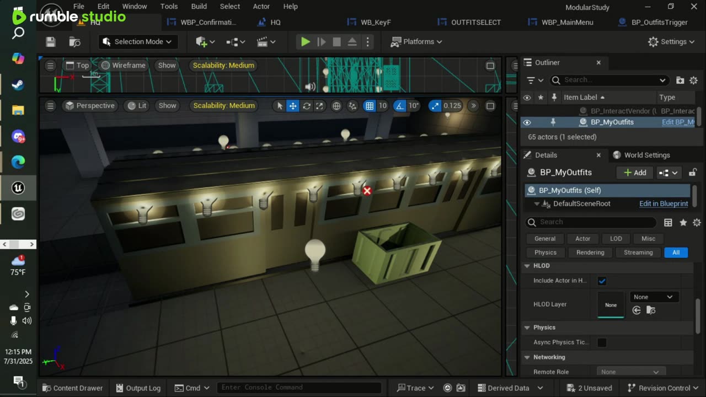Select the translate (move) gizmo tool
Screen dimensions: 706x397
(x=293, y=106)
